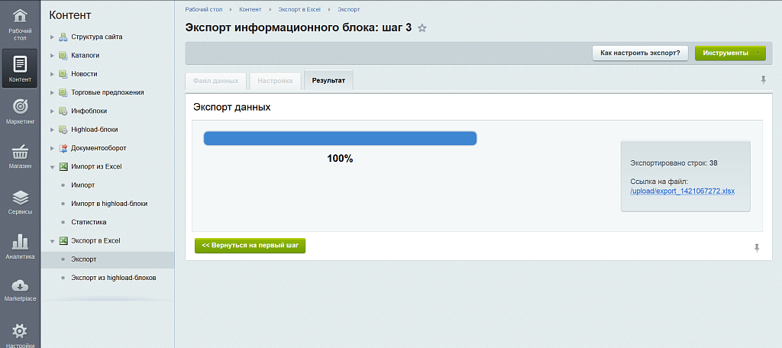The image size is (782, 348).
Task: Open the Маркетинг sidebar section
Action: coord(20,111)
